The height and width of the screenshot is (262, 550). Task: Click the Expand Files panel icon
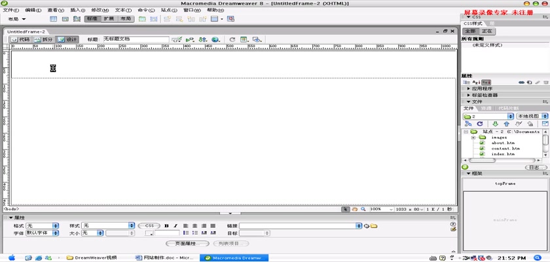click(x=545, y=124)
